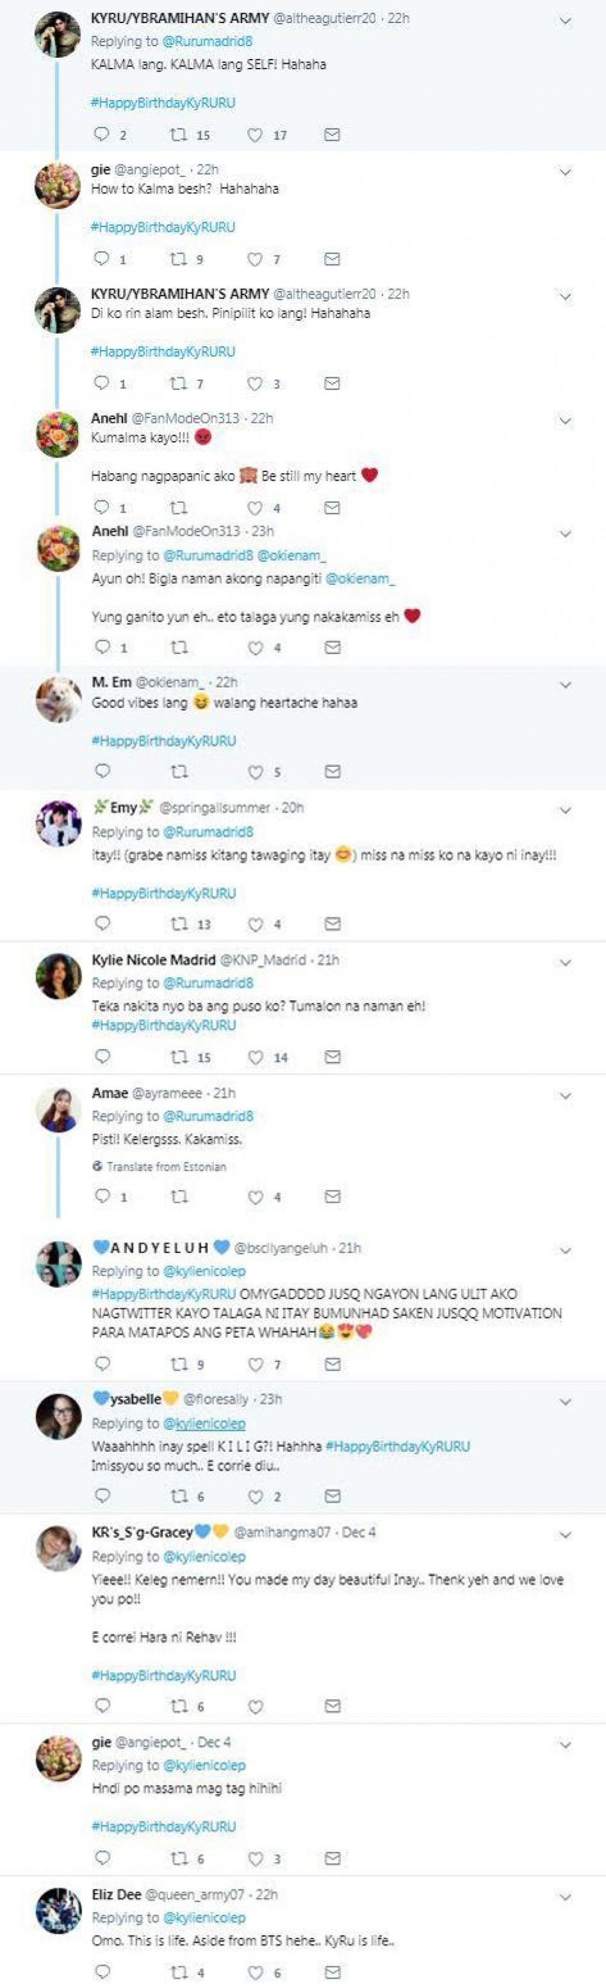Like the ANDYELUH tweet
The height and width of the screenshot is (1984, 606).
tap(255, 1365)
